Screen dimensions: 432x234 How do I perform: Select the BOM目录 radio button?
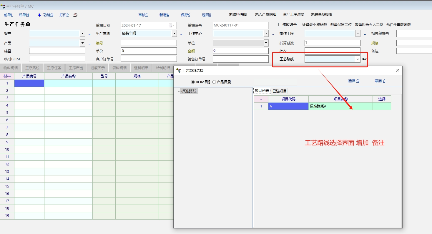[x=193, y=82]
